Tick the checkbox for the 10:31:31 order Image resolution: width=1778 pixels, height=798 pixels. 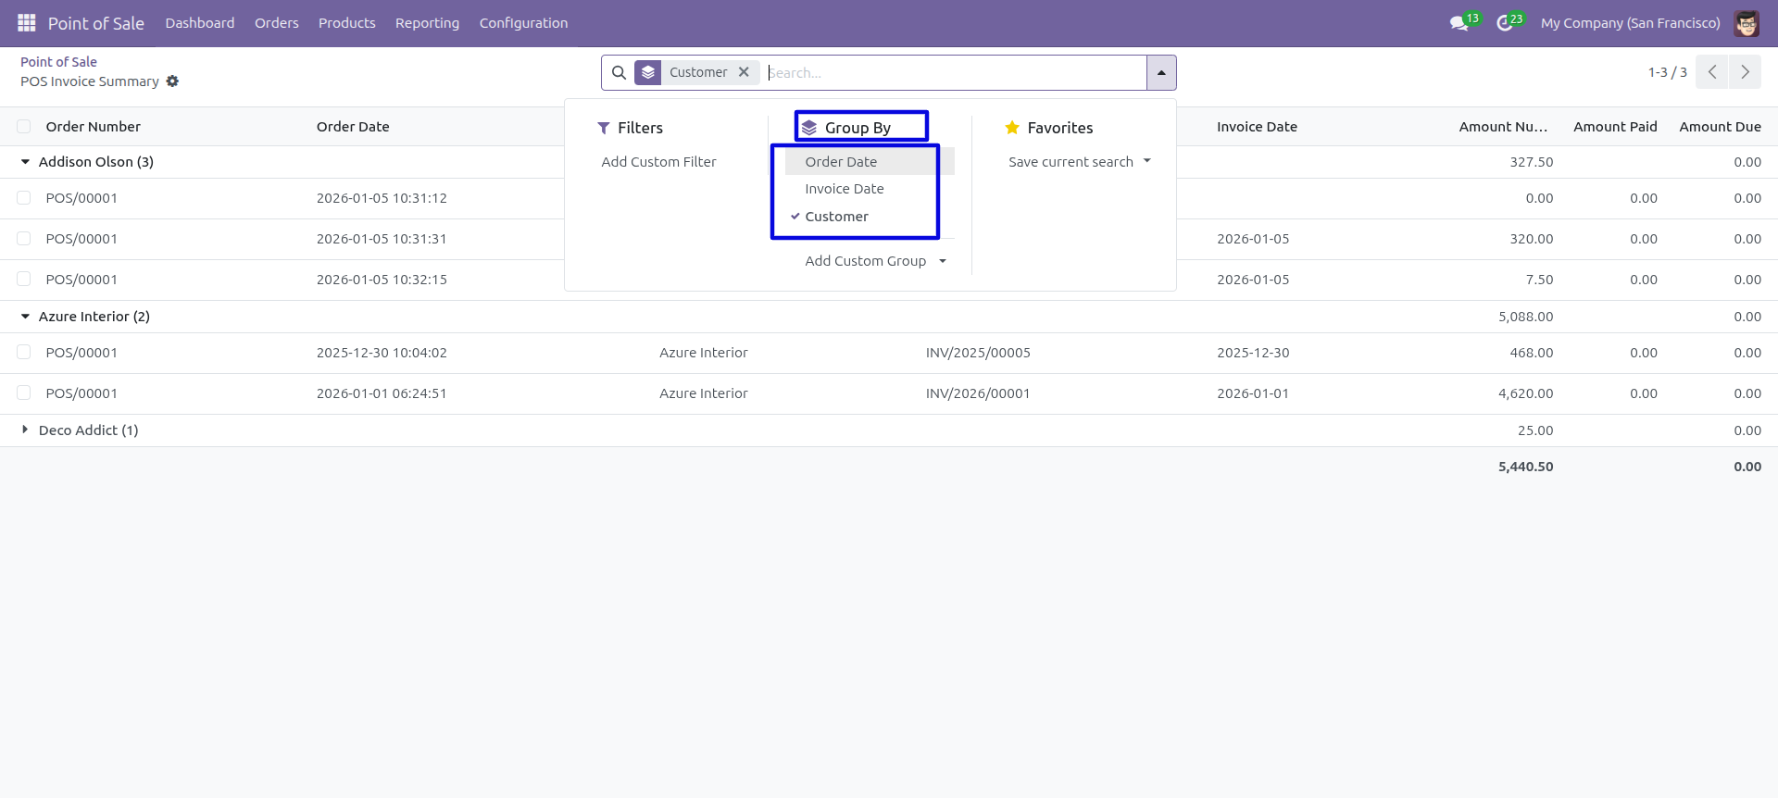click(x=24, y=239)
